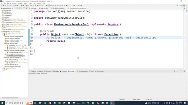Expand the Referenced Libraries node
188x105 pixels.
pyautogui.click(x=3, y=68)
